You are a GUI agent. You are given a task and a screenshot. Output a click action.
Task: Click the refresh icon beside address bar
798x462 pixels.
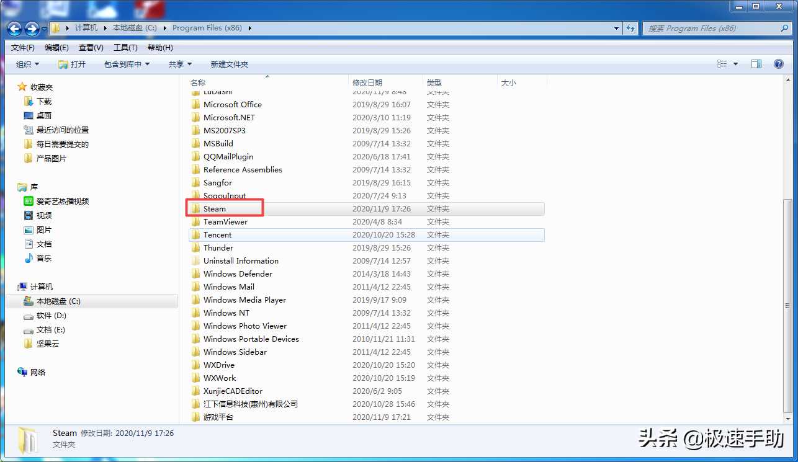pos(630,29)
